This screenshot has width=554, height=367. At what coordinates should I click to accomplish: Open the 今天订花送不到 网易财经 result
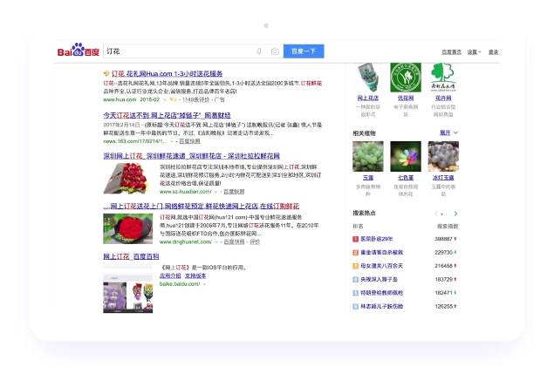pyautogui.click(x=167, y=115)
